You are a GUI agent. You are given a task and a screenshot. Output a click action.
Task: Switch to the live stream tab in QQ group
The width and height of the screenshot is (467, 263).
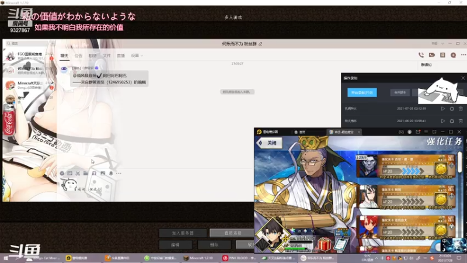[121, 56]
